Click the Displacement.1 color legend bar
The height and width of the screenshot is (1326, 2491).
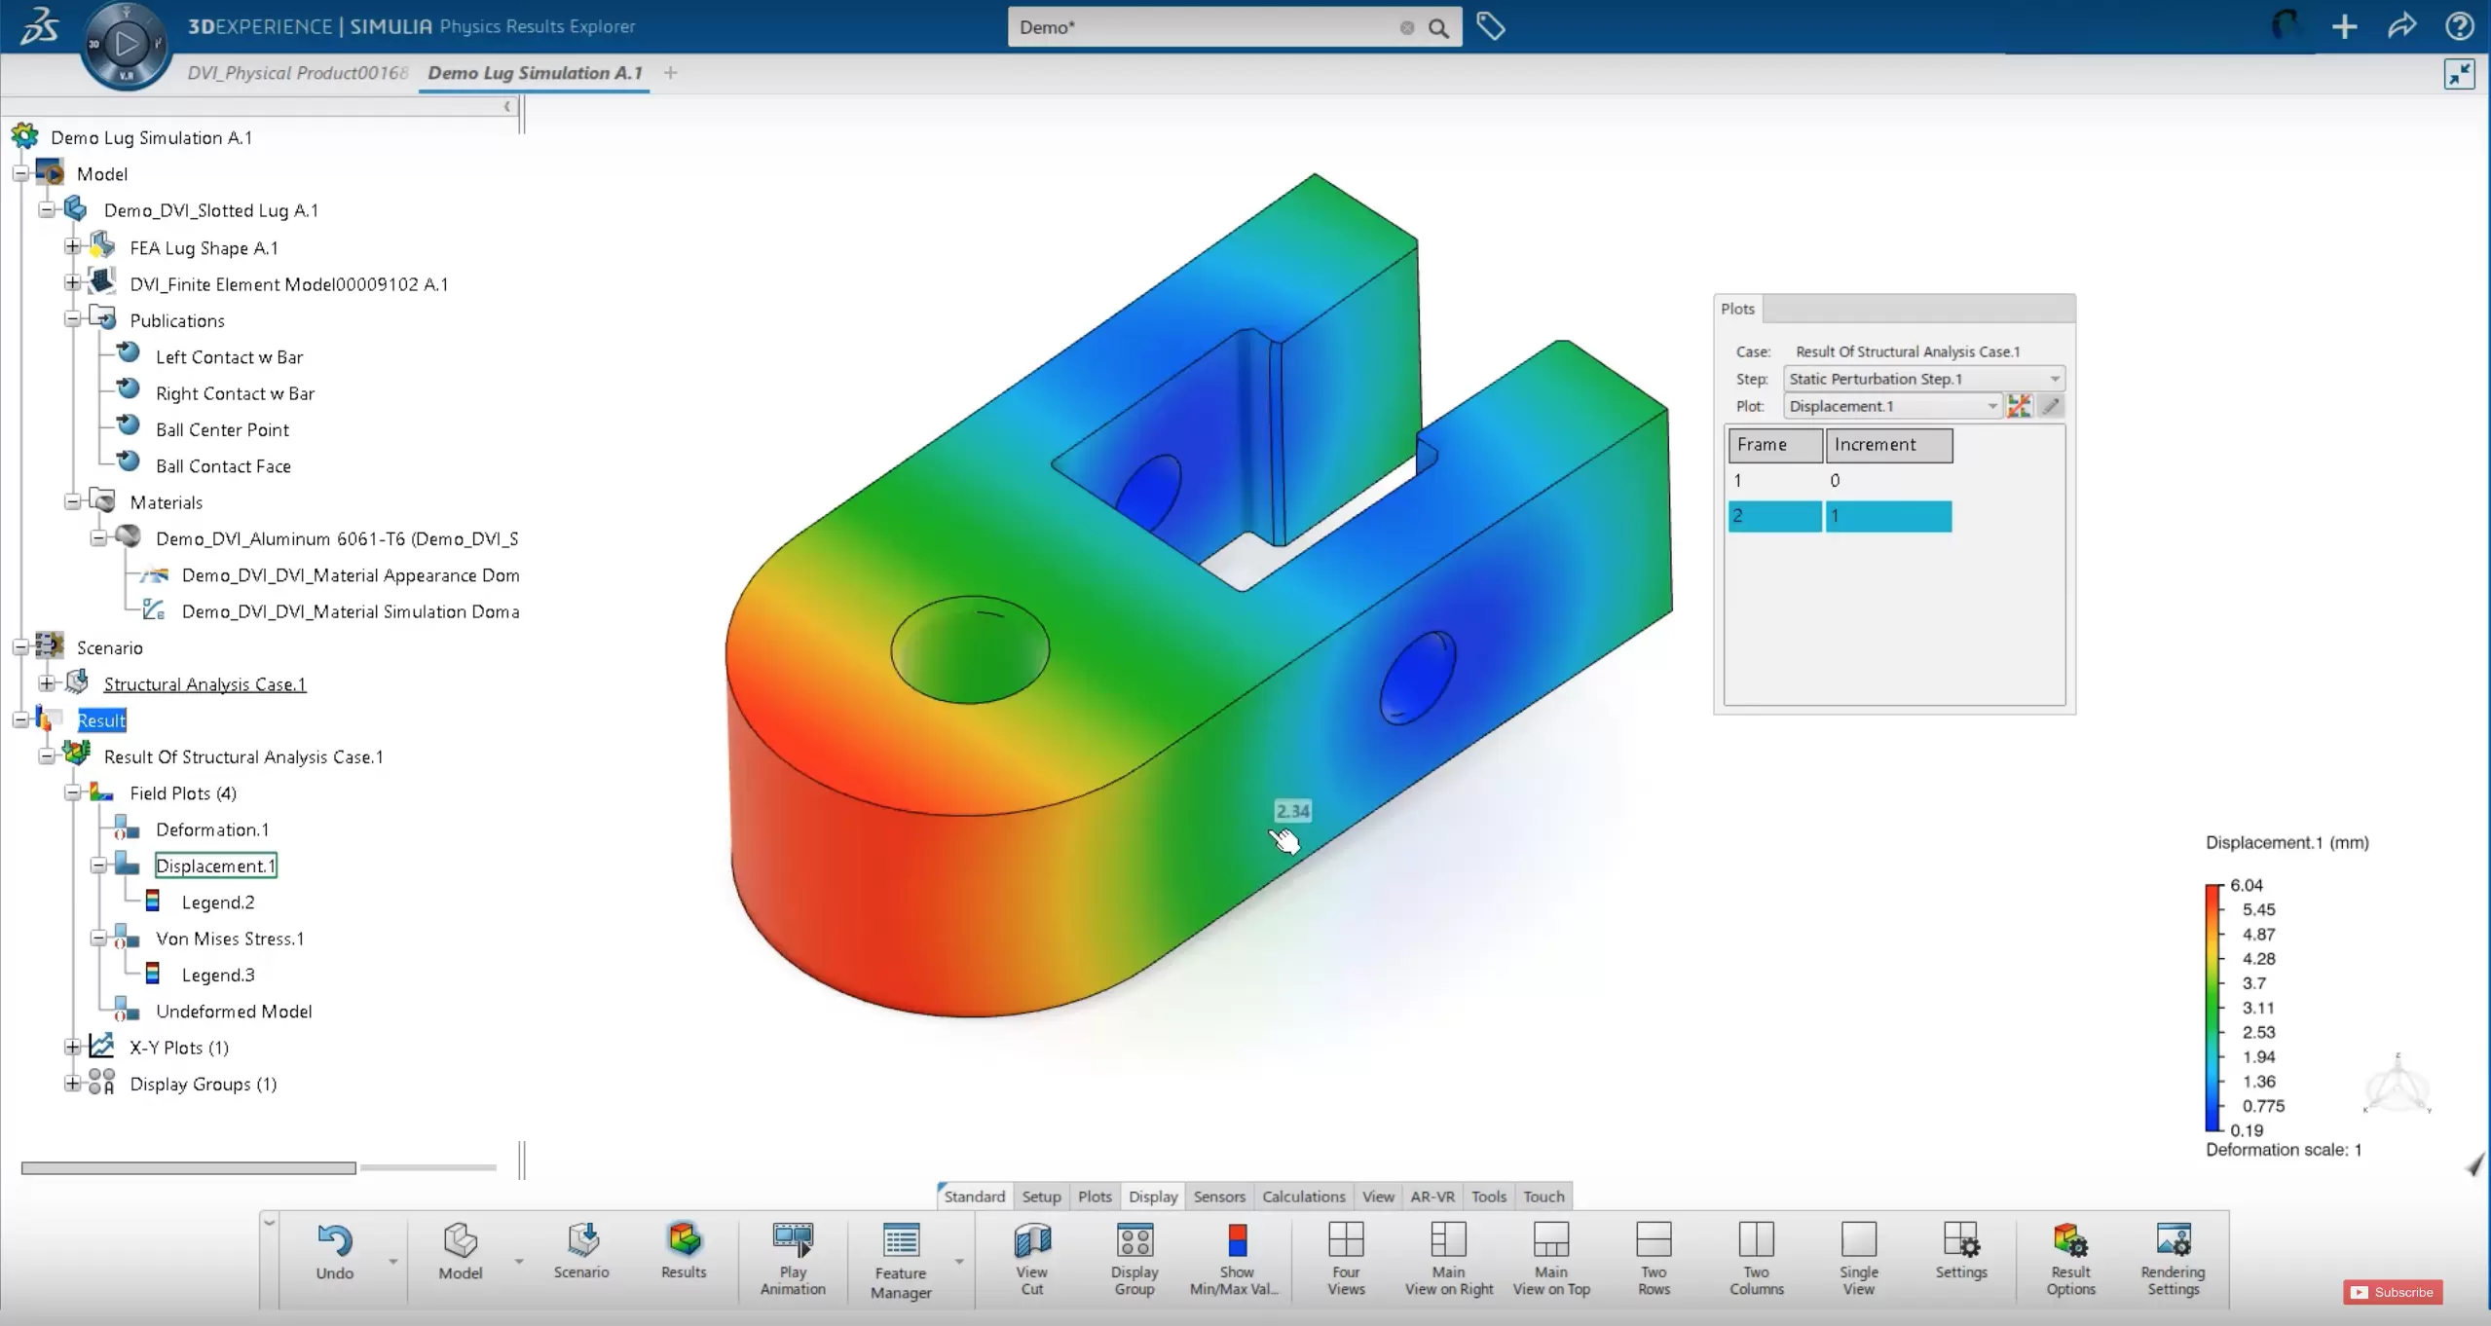click(x=2212, y=1008)
